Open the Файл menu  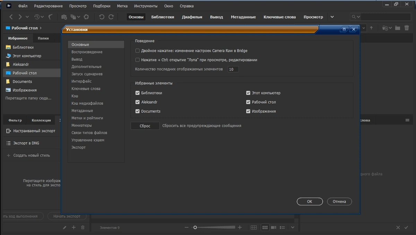pyautogui.click(x=23, y=6)
